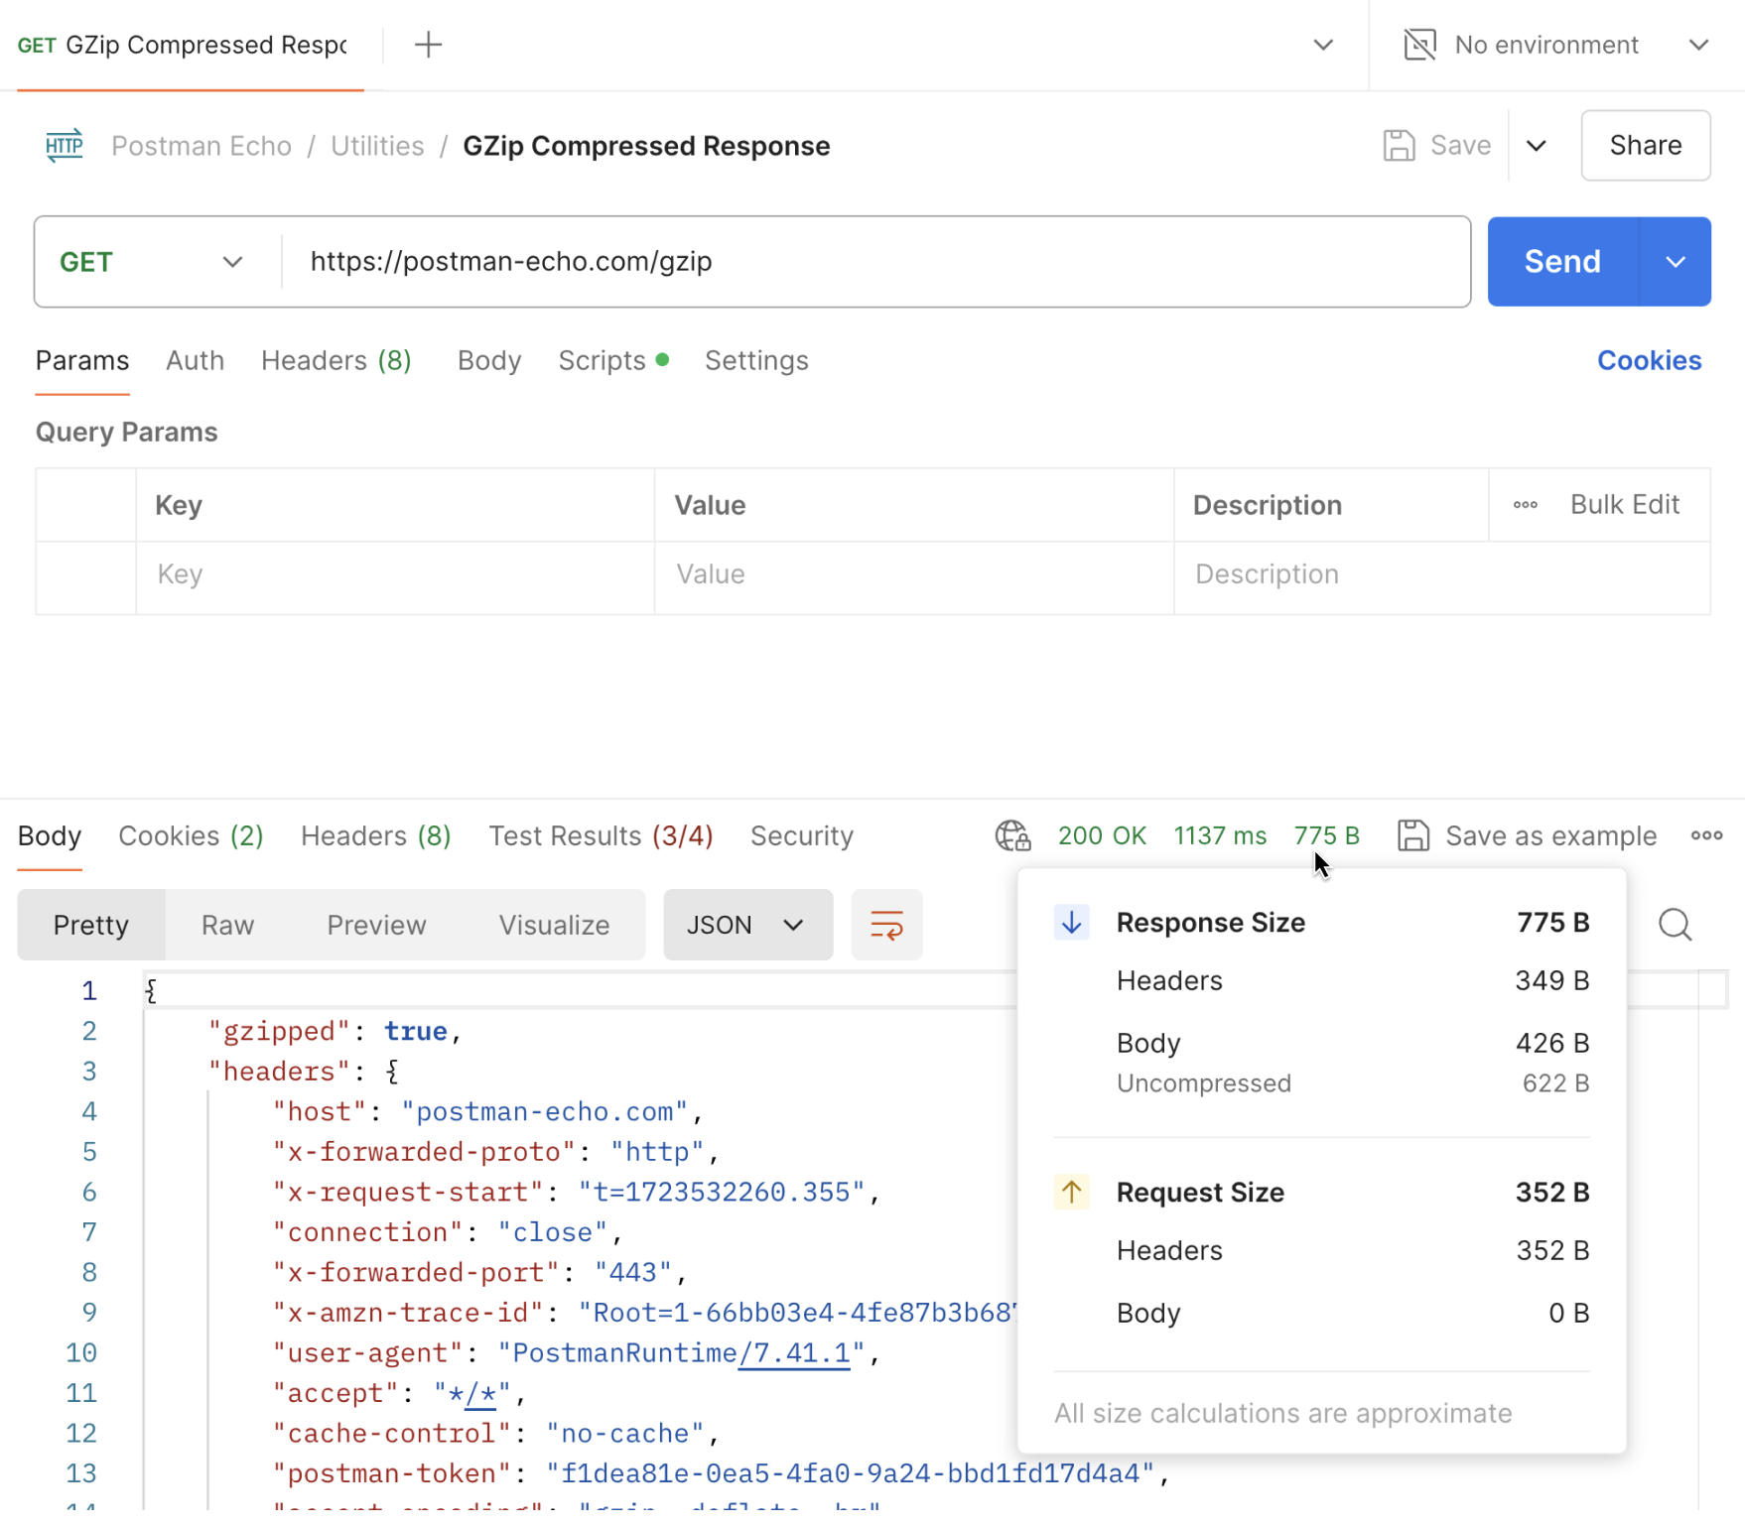
Task: Open the JSON response format dropdown
Action: pyautogui.click(x=747, y=924)
